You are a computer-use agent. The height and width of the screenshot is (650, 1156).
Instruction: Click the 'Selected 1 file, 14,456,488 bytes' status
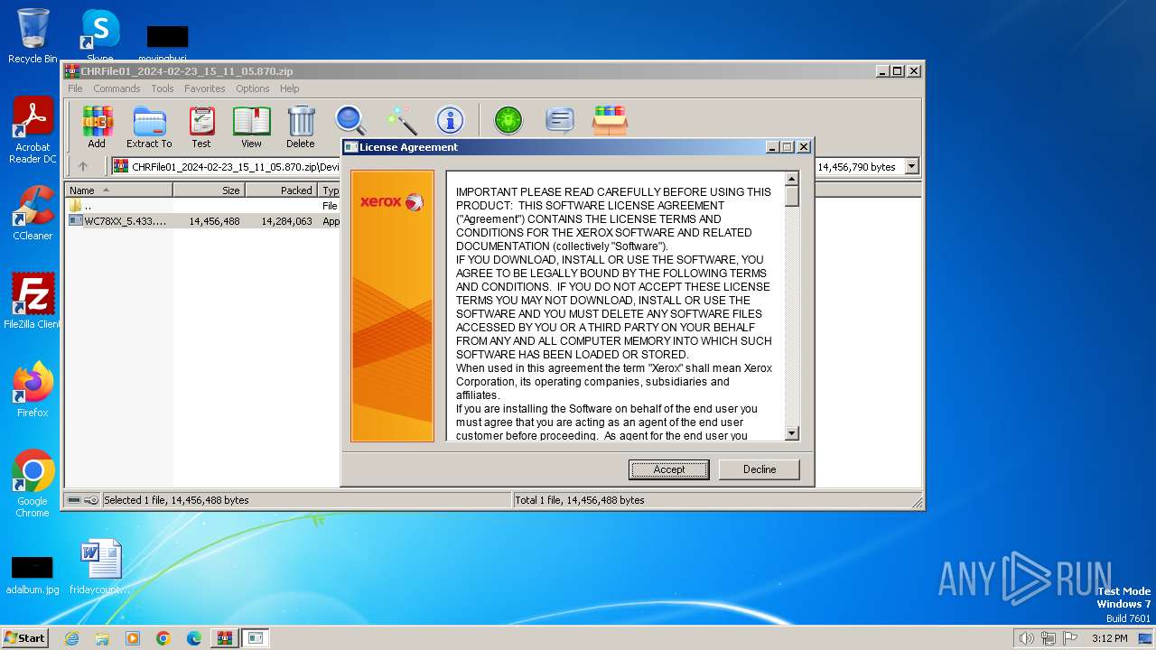[x=176, y=500]
